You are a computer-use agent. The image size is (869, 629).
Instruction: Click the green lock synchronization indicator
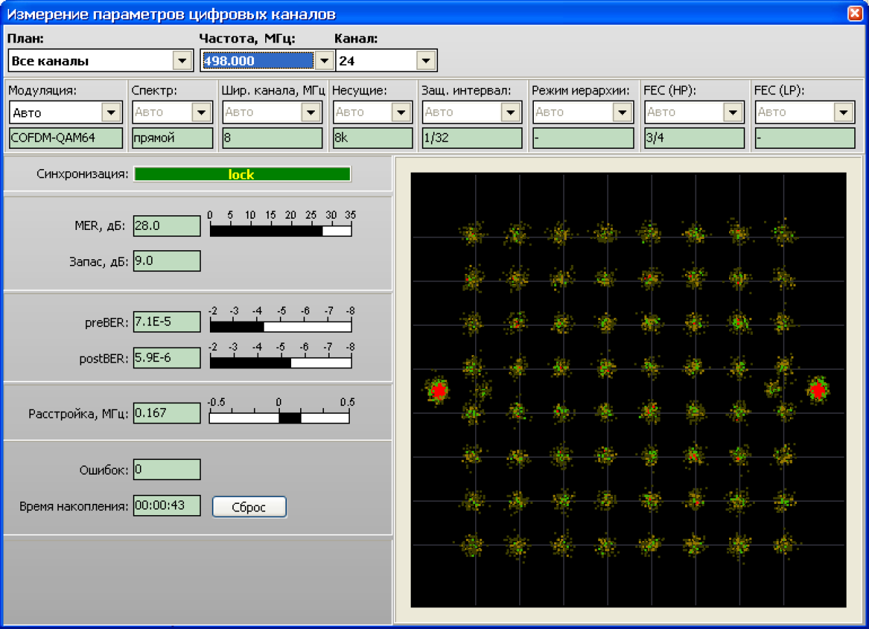[x=242, y=175]
